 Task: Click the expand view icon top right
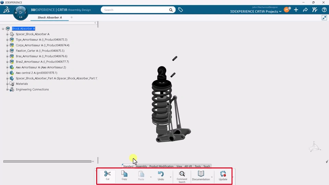pyautogui.click(x=325, y=17)
